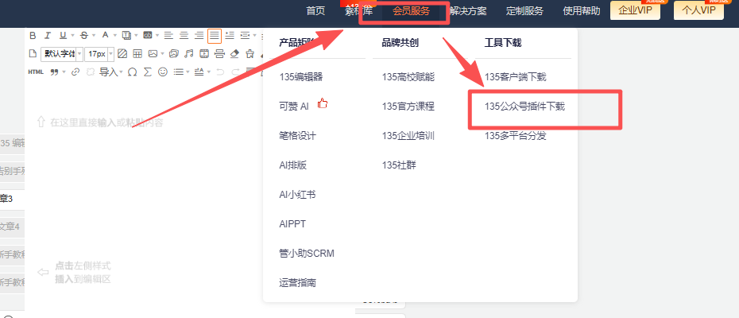
Task: Toggle bold formatting
Action: pyautogui.click(x=33, y=36)
